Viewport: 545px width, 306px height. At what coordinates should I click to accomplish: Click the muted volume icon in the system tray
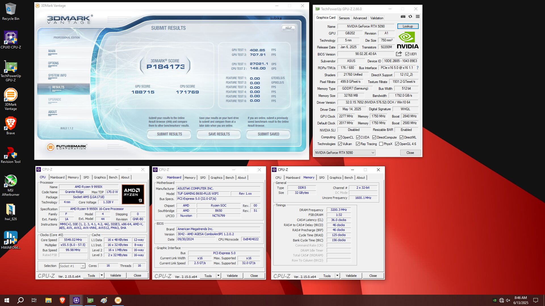click(508, 300)
